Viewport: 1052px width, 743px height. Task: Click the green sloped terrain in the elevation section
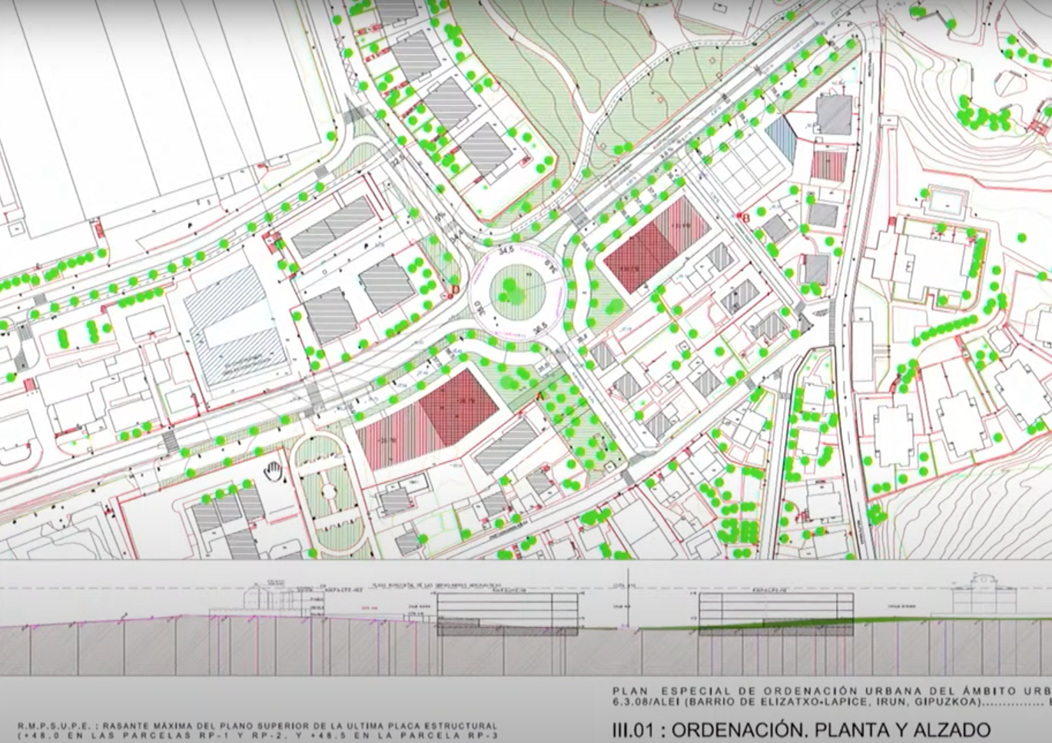(768, 622)
